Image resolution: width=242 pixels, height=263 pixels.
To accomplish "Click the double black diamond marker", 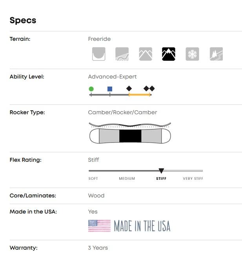I will 149,89.
